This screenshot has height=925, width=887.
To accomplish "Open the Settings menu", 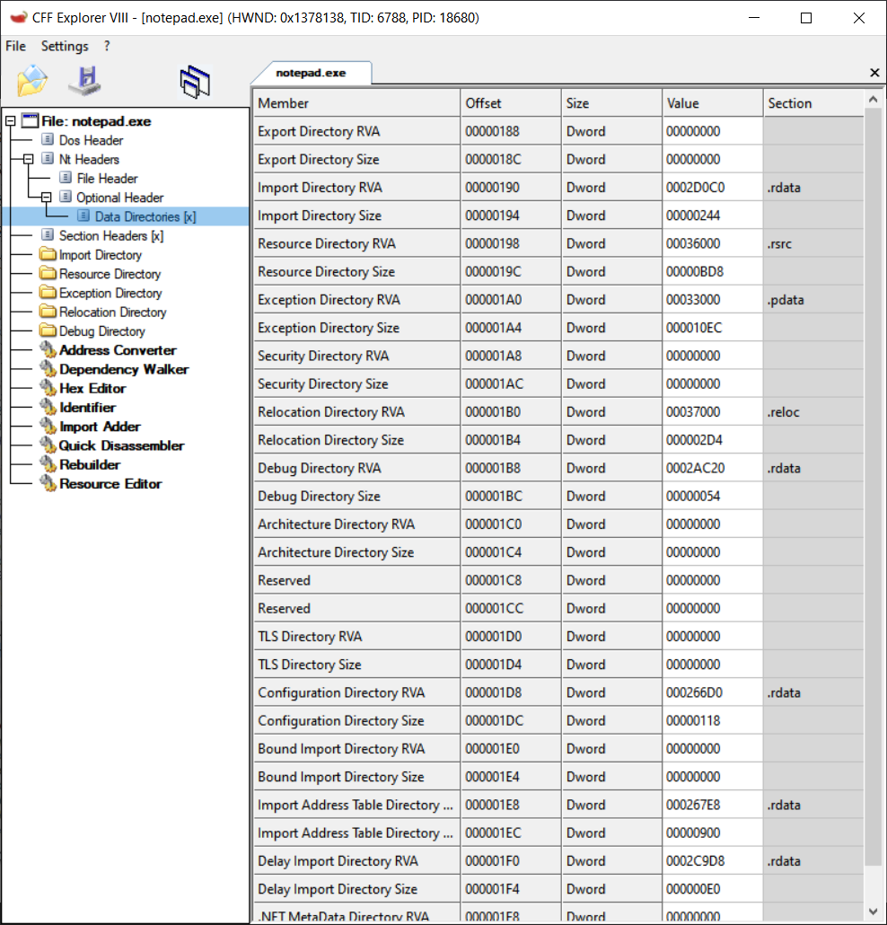I will click(x=64, y=46).
